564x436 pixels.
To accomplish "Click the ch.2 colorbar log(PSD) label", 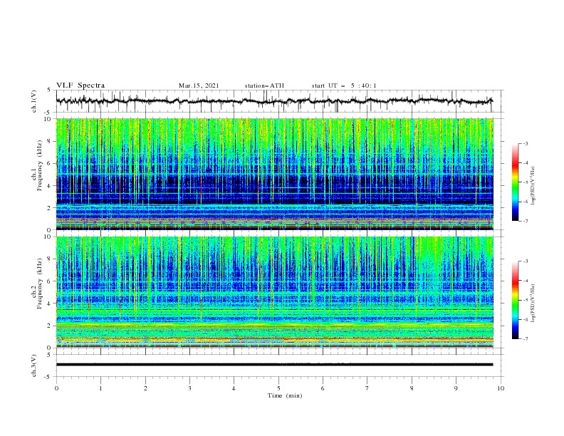I will pos(533,303).
